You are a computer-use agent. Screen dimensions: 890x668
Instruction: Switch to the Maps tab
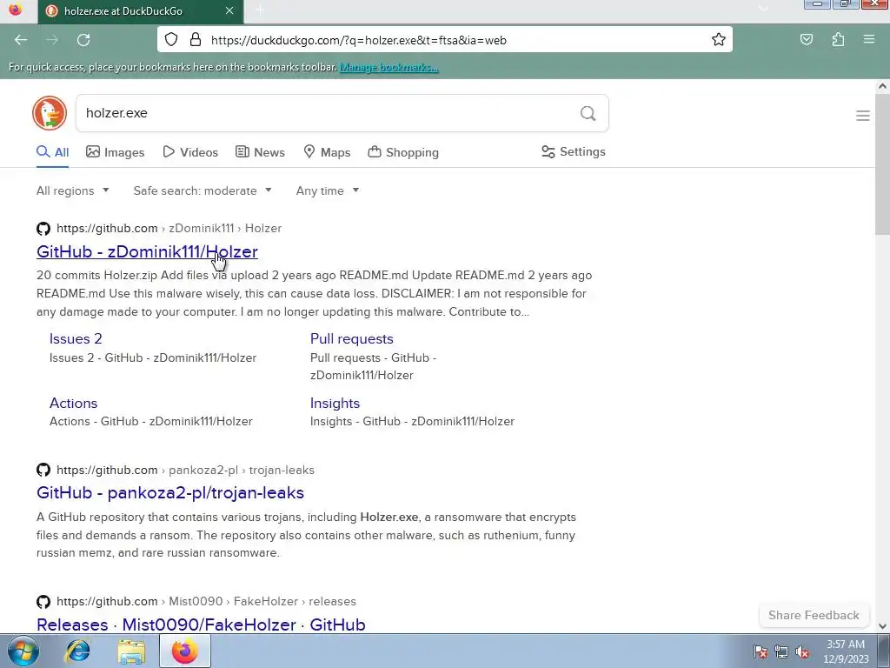tap(327, 152)
